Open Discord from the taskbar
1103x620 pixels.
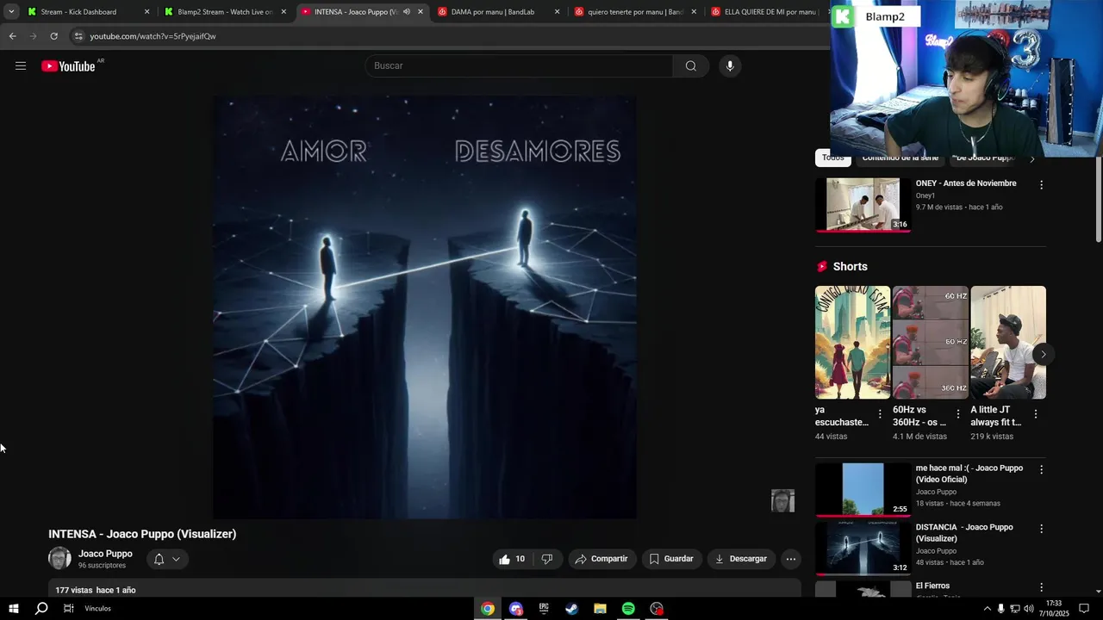(x=516, y=609)
